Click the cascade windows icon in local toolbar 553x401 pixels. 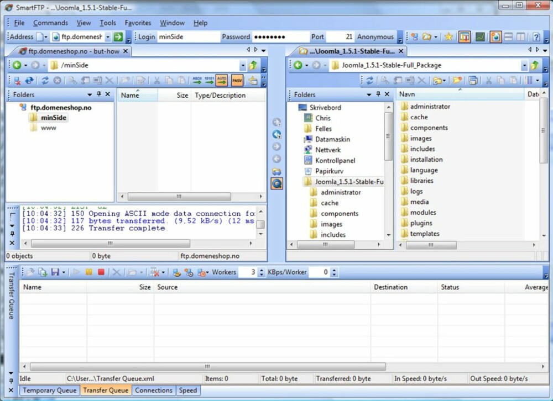(473, 81)
